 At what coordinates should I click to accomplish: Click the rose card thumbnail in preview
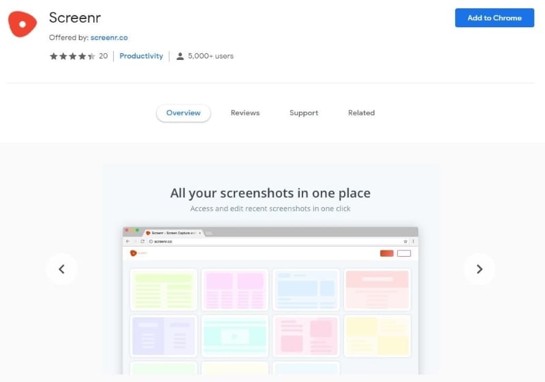tap(306, 336)
